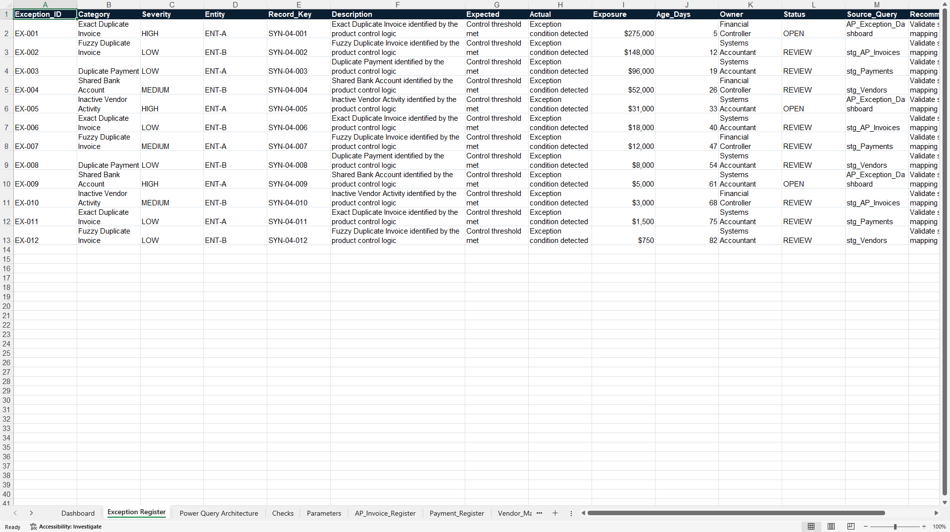Viewport: 950px width, 532px height.
Task: Select column I header
Action: 623,5
